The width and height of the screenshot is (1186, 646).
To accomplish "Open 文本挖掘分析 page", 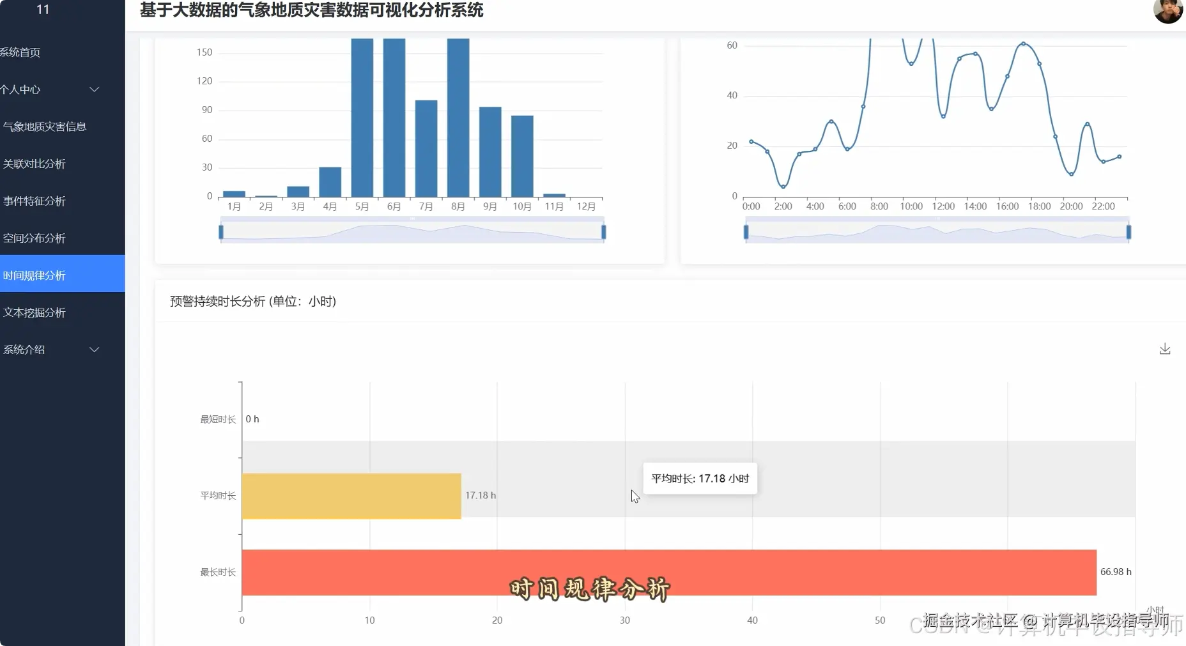I will pos(34,312).
